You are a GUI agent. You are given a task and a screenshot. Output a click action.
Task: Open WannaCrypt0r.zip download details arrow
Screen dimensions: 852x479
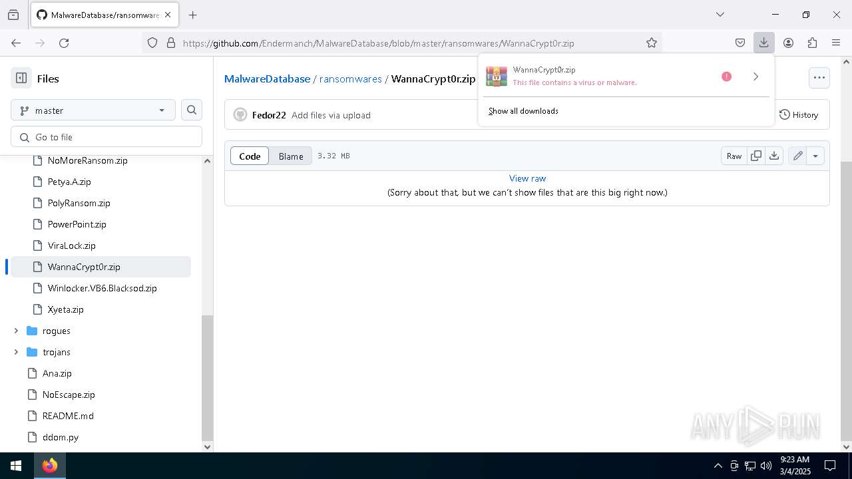[x=755, y=77]
